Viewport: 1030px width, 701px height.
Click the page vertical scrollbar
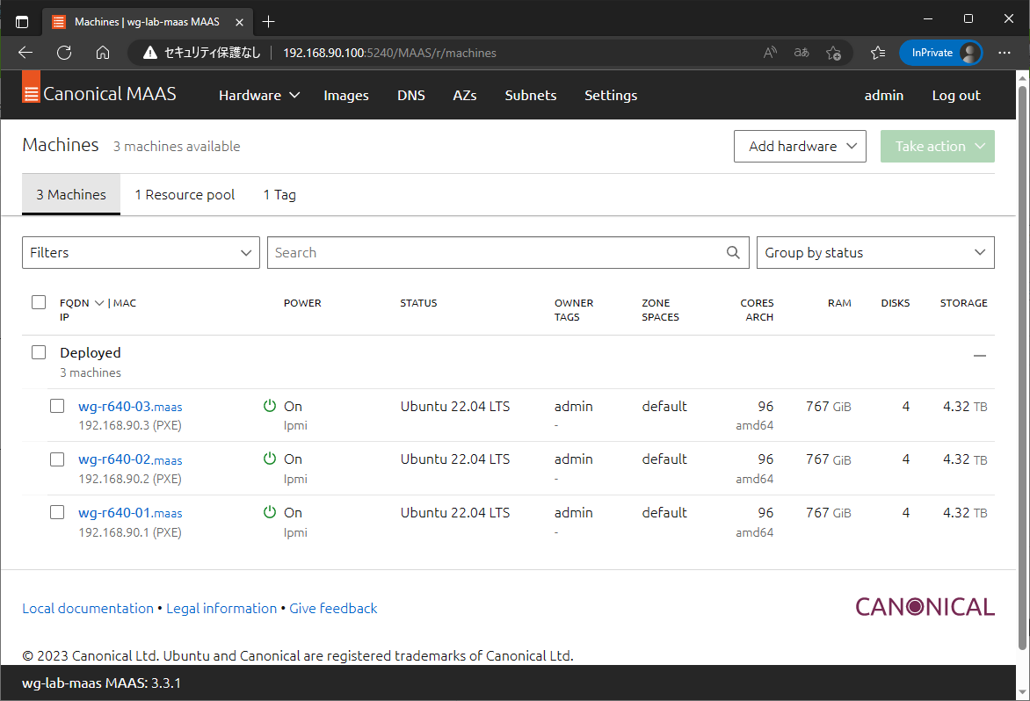point(1022,367)
